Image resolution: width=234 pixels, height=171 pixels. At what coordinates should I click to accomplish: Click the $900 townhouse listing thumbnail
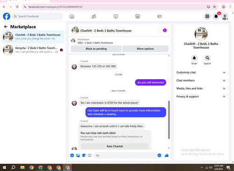coord(73,41)
